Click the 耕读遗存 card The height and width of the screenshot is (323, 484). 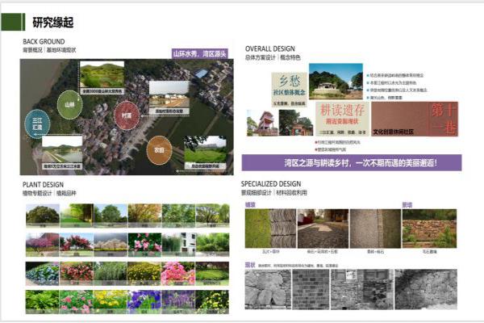342,119
